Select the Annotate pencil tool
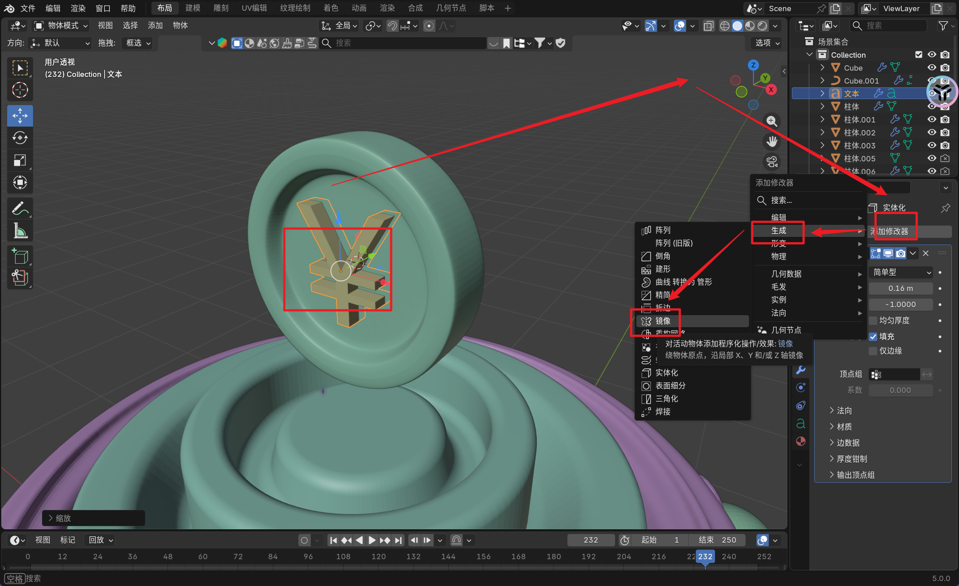Image resolution: width=959 pixels, height=586 pixels. click(x=20, y=208)
